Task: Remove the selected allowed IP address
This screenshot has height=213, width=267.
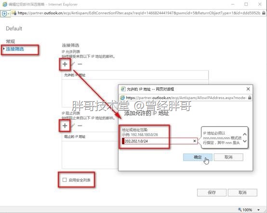Action: click(x=80, y=64)
